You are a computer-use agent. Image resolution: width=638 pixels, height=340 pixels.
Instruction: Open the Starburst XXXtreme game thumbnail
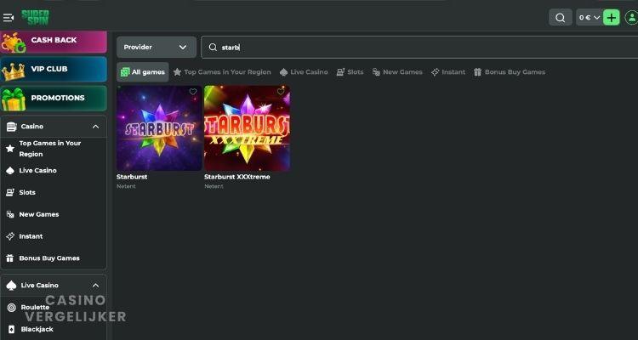tap(247, 128)
